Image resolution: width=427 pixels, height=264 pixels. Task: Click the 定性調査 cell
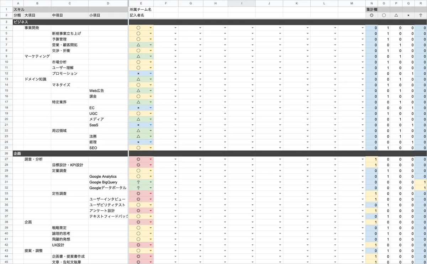click(70, 194)
